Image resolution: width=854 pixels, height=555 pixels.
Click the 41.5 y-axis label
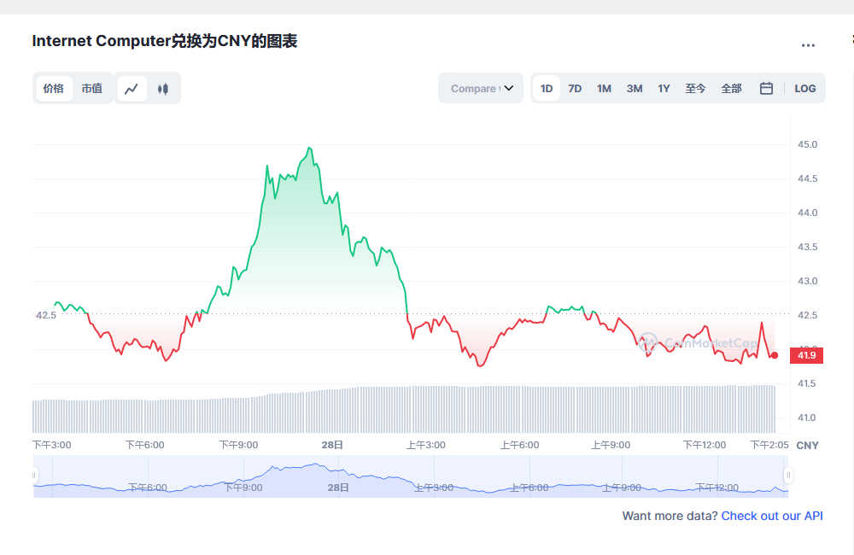808,383
